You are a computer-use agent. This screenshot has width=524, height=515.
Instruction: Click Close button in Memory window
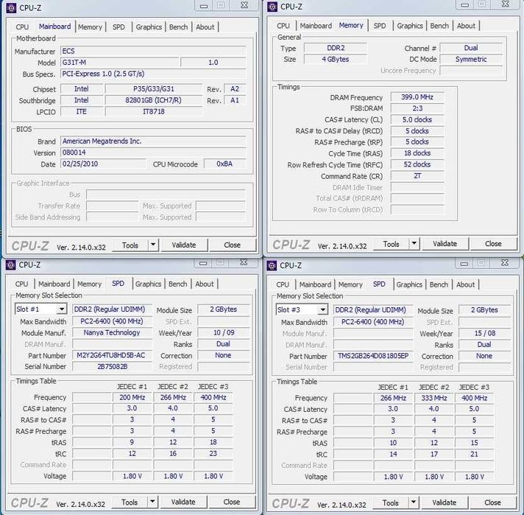[493, 244]
